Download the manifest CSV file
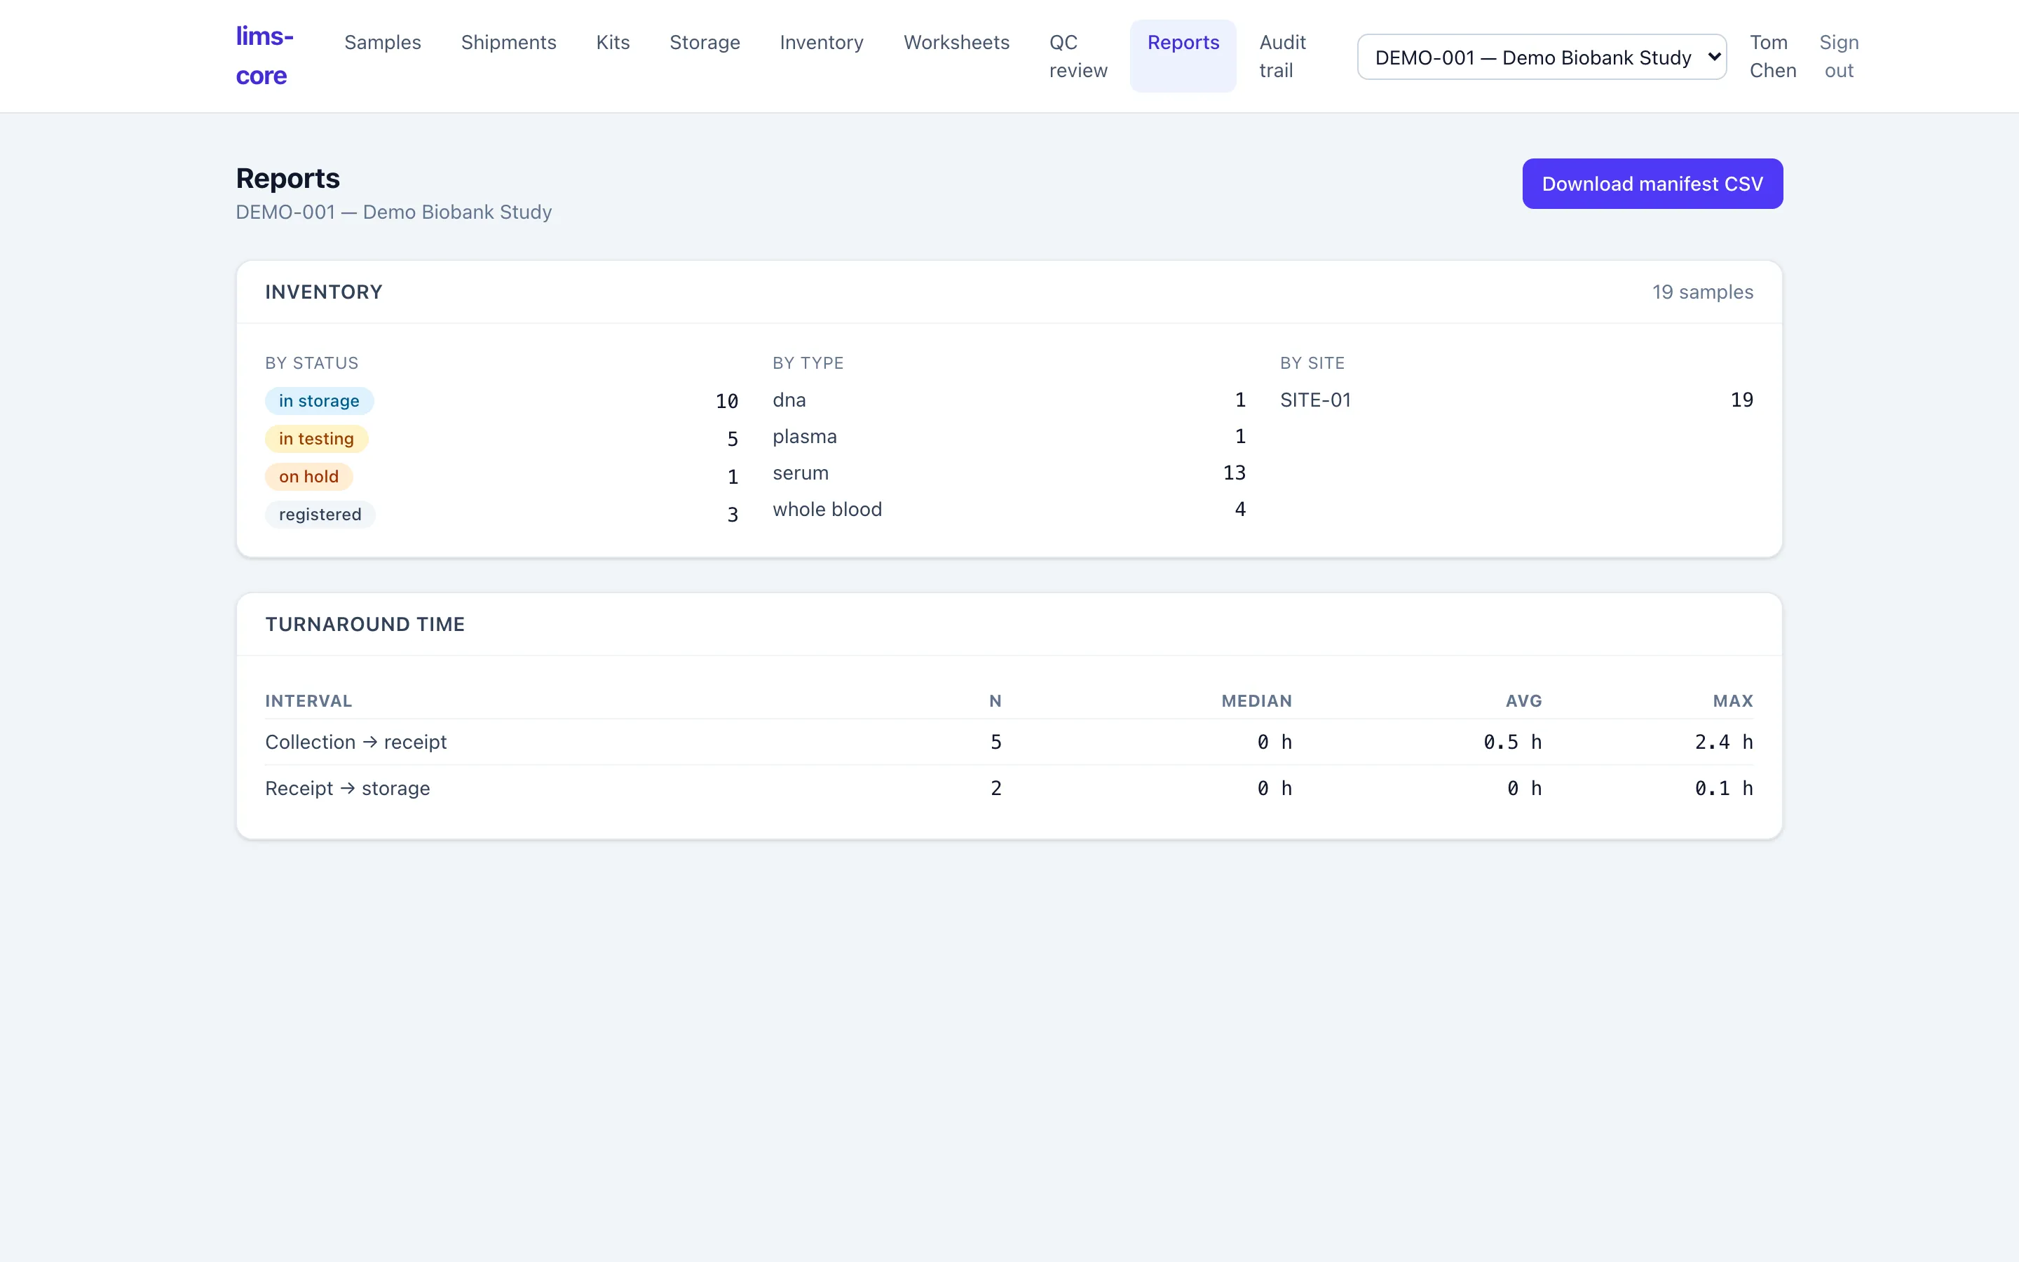This screenshot has height=1262, width=2019. 1652,184
